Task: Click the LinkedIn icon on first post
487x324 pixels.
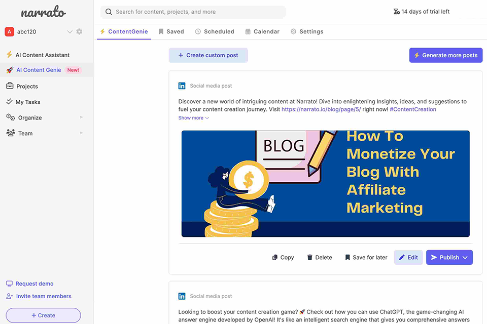Action: [182, 86]
